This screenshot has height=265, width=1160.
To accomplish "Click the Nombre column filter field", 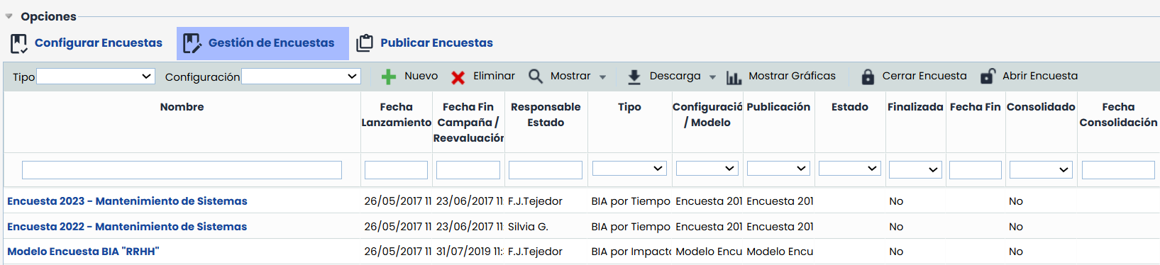I will (182, 169).
